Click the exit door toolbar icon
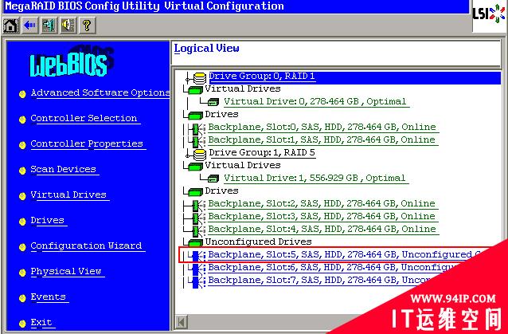508x334 pixels. click(49, 26)
